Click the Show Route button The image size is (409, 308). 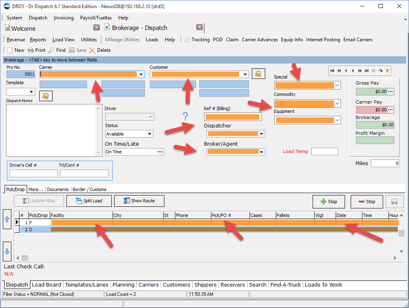(x=139, y=201)
